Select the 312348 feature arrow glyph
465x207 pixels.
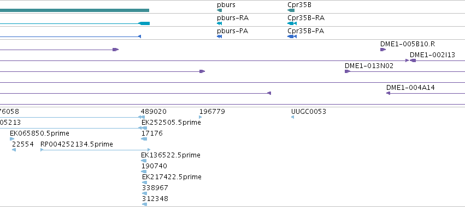(x=144, y=204)
